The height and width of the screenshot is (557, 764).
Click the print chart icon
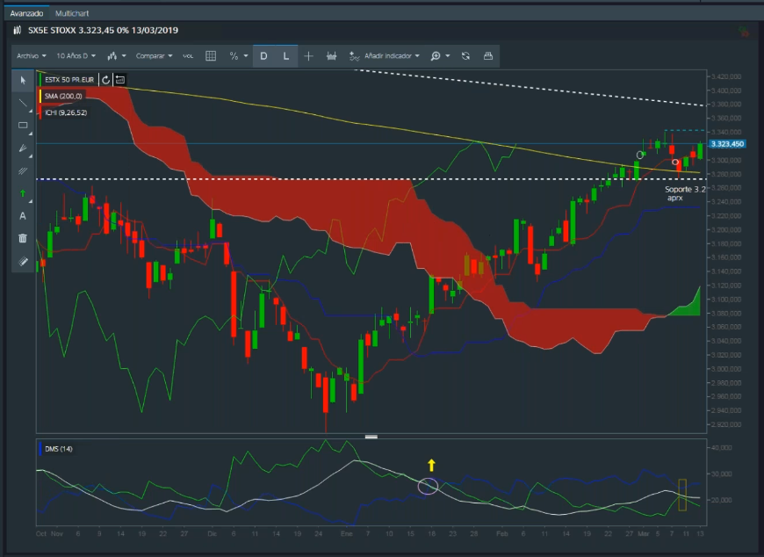click(488, 55)
